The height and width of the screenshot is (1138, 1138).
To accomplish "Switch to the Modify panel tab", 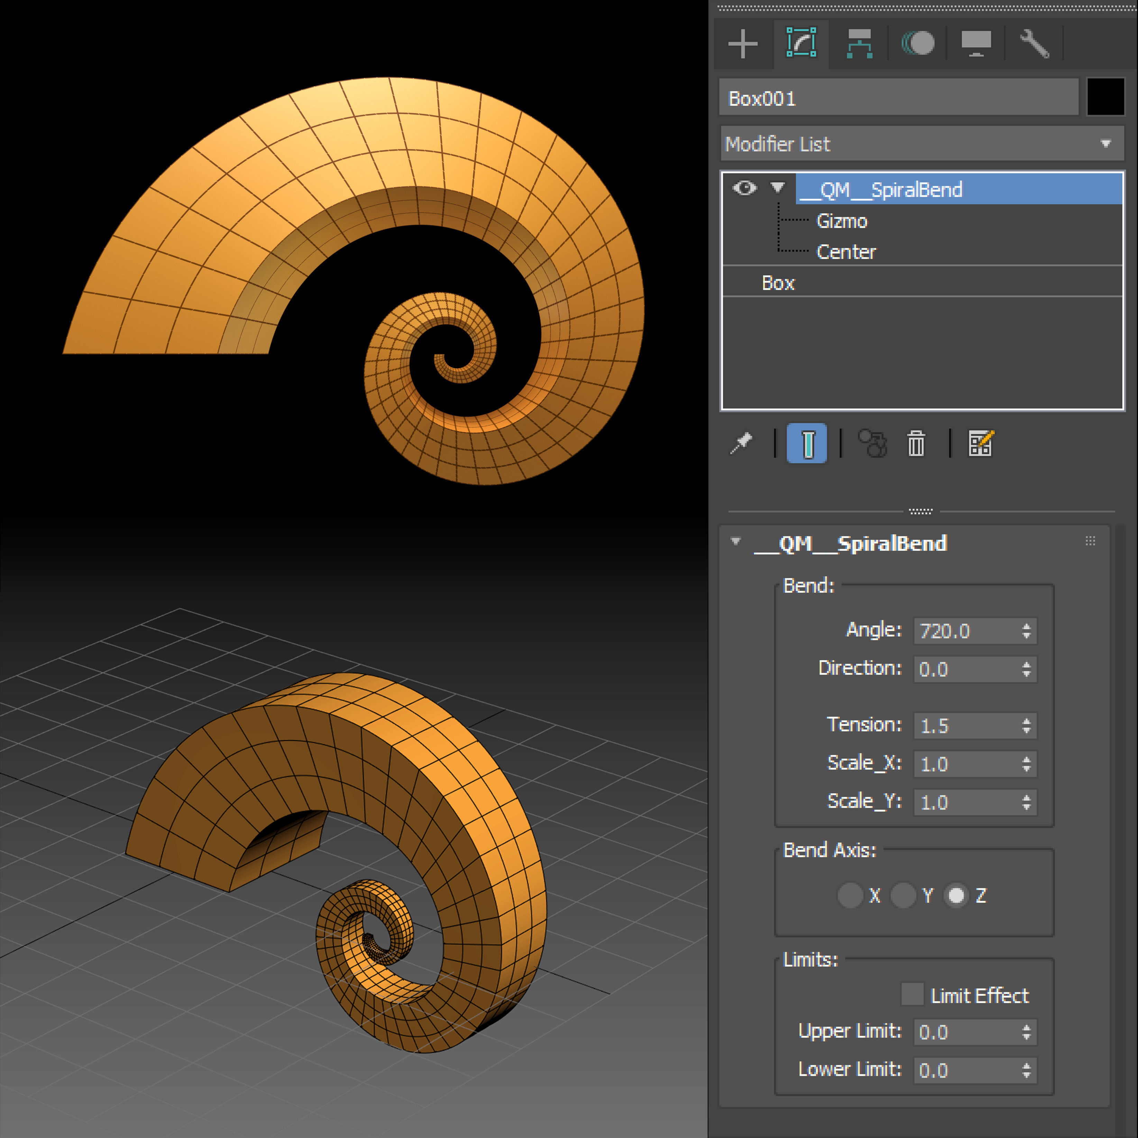I will 801,43.
